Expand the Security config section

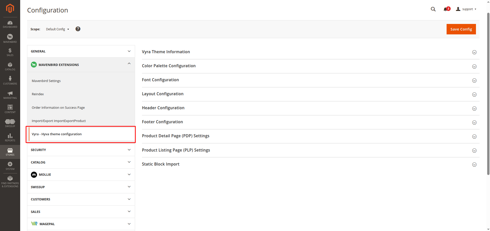81,150
